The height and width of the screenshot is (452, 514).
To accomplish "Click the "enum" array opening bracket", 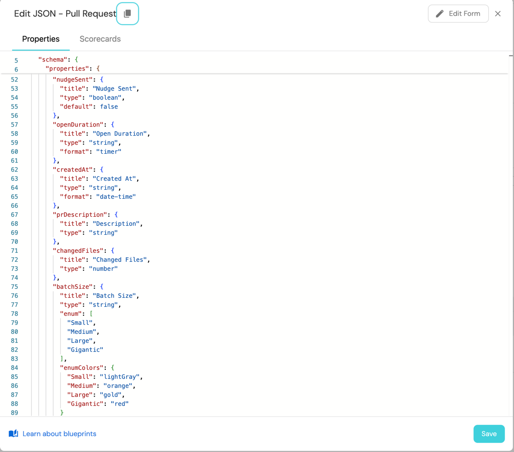I will 91,314.
